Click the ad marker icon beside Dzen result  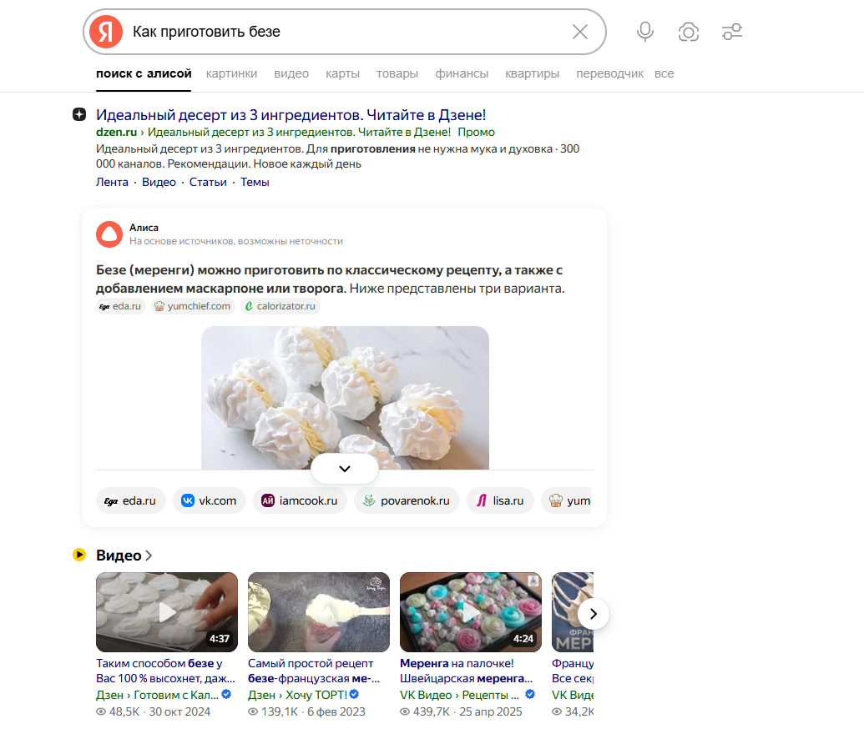click(79, 114)
